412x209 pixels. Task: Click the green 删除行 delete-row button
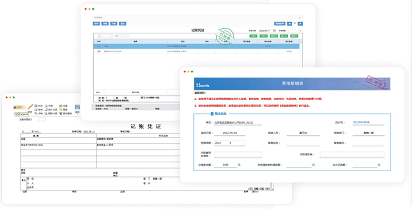point(294,36)
